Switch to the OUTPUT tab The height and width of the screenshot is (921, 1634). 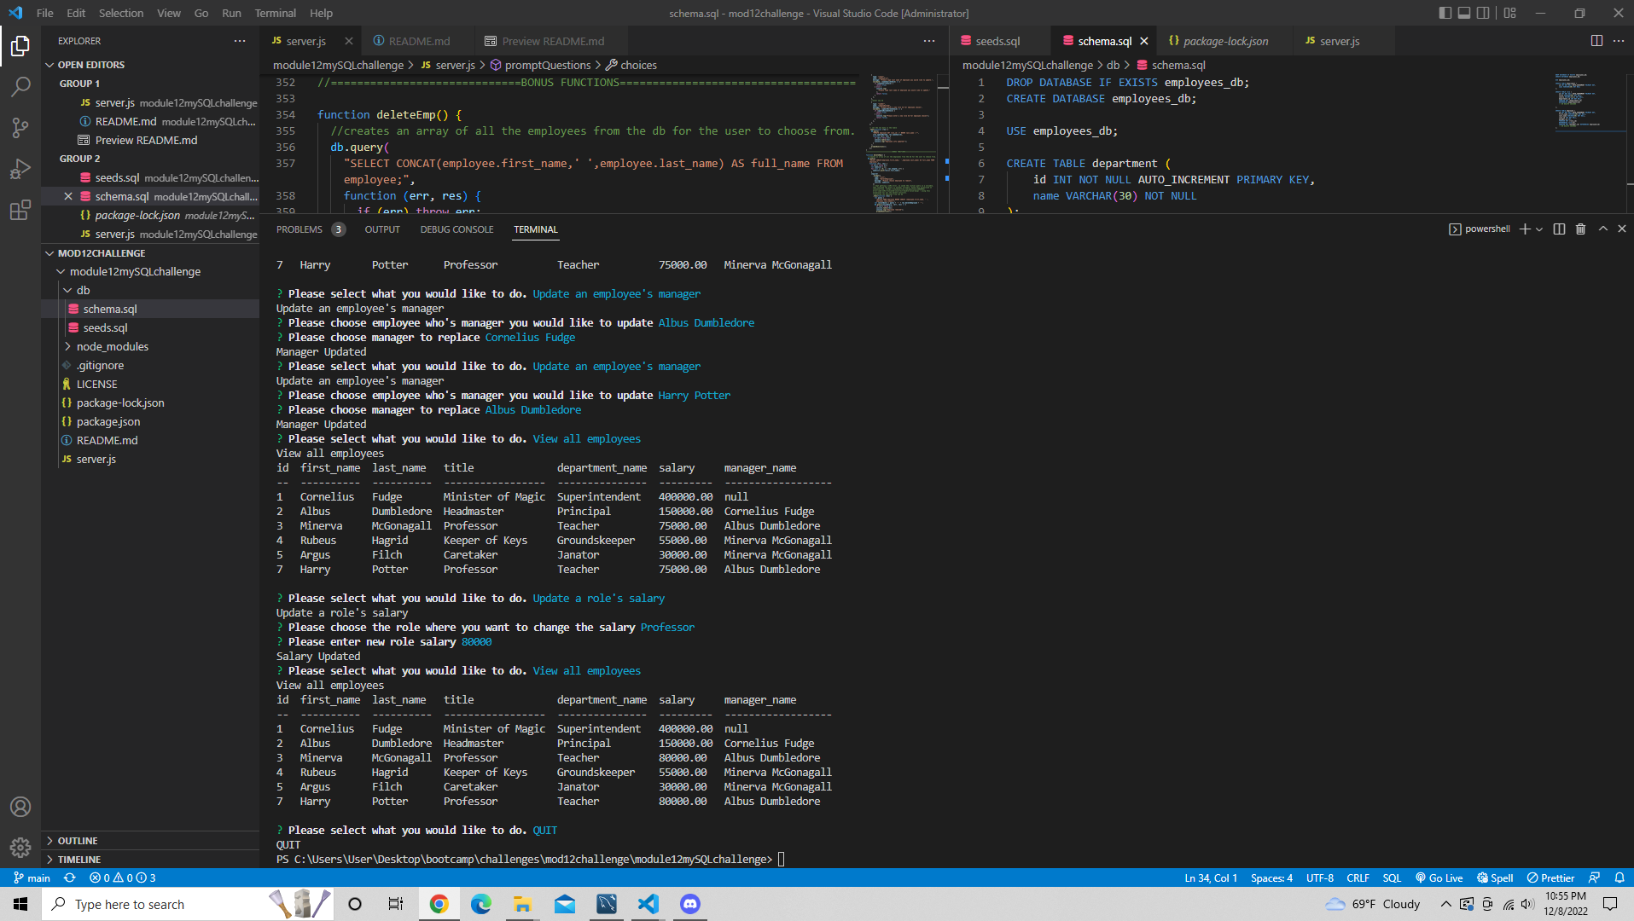(381, 229)
